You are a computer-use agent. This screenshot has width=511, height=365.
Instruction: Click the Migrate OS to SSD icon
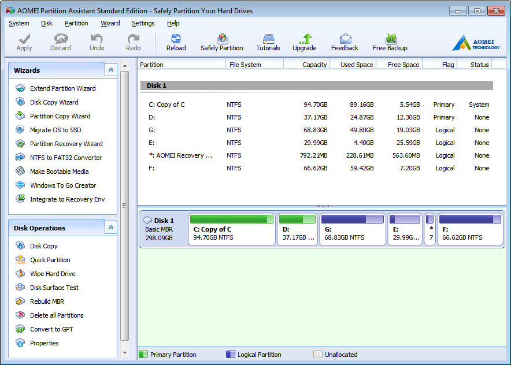pos(20,130)
